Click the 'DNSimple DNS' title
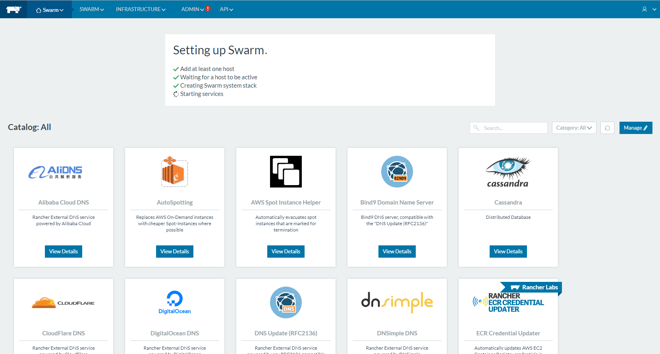Image resolution: width=660 pixels, height=354 pixels. coord(397,333)
